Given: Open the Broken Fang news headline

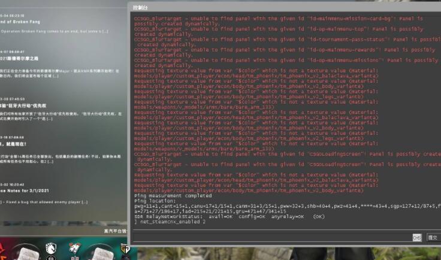Looking at the screenshot, I should (x=20, y=22).
